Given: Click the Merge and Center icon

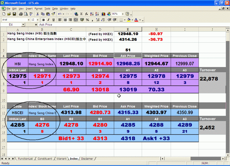Looking at the screenshot, I should 76,20.
